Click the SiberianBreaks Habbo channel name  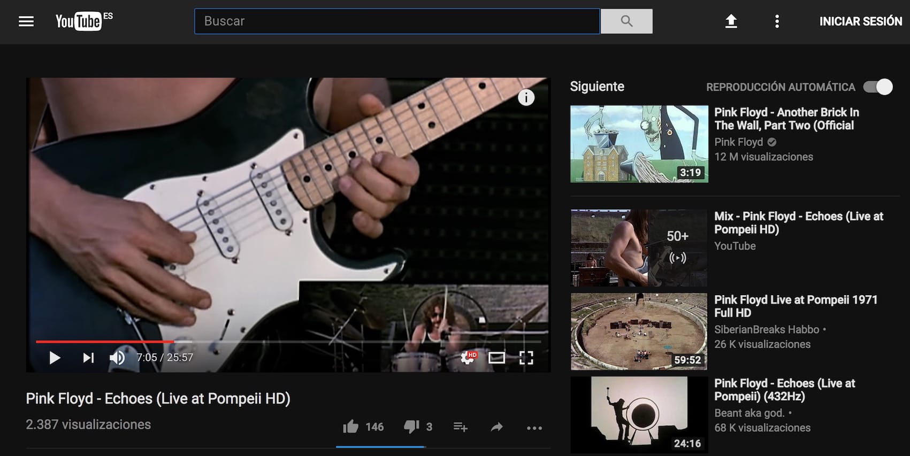pos(767,329)
